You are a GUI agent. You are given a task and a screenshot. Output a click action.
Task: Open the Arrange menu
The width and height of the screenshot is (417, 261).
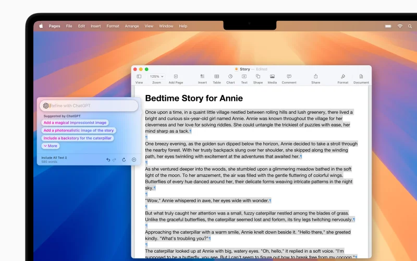(x=132, y=26)
